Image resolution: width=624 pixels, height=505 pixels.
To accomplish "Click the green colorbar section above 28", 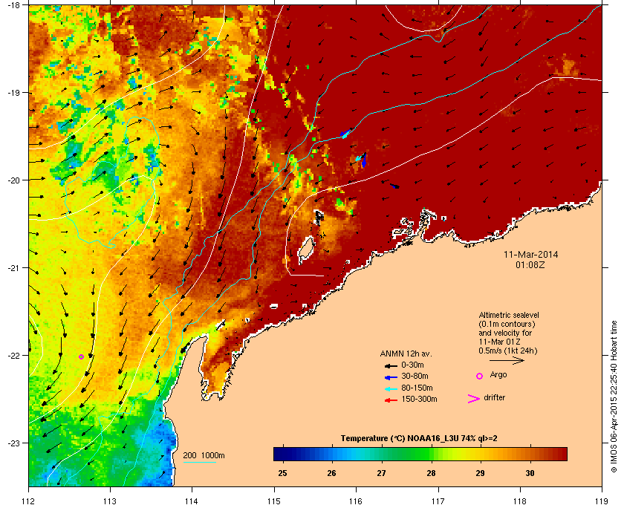I will [426, 454].
